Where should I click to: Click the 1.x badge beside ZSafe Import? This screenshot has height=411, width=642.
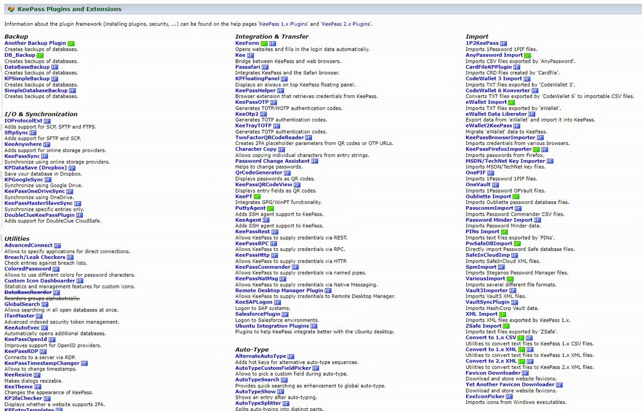(x=507, y=326)
